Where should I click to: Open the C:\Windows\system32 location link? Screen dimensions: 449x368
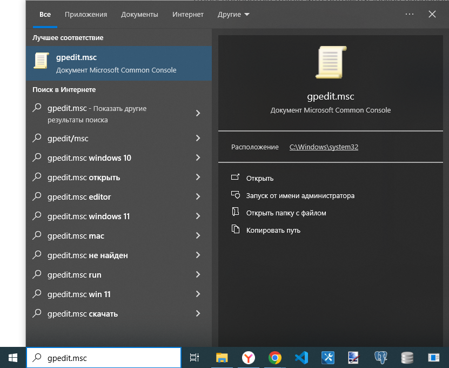[x=324, y=147]
